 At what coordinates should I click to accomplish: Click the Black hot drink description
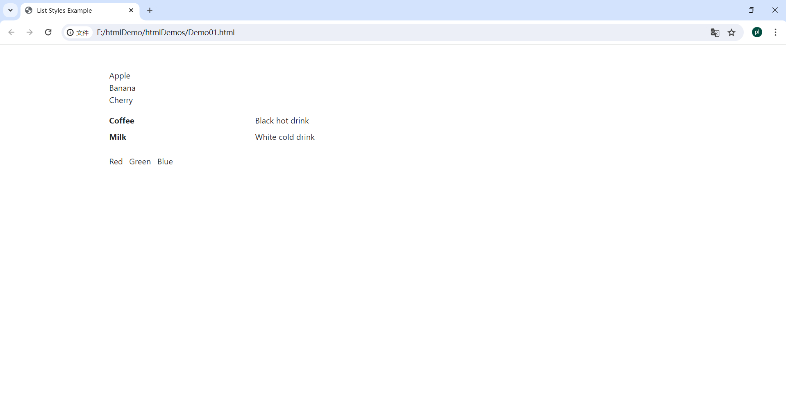tap(282, 121)
